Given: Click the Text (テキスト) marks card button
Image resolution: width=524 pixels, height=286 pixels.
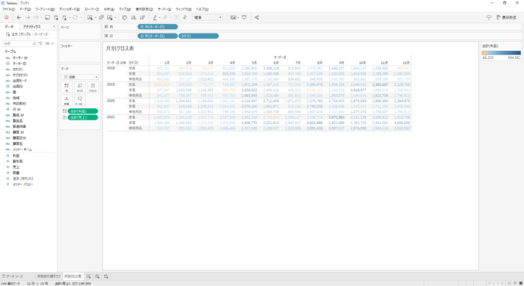Looking at the screenshot, I should [93, 87].
